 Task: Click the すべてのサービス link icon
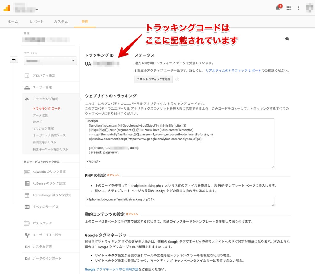(27, 207)
